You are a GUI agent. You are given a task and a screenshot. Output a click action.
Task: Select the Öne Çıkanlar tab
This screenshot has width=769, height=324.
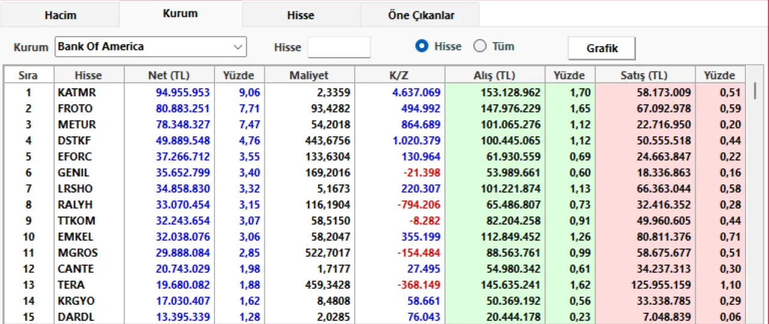pyautogui.click(x=421, y=15)
